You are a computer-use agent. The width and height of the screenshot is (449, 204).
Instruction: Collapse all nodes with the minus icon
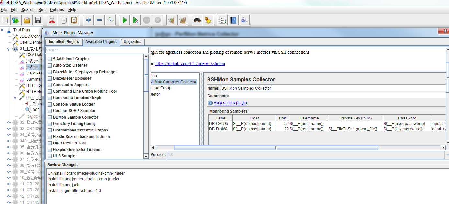99,20
